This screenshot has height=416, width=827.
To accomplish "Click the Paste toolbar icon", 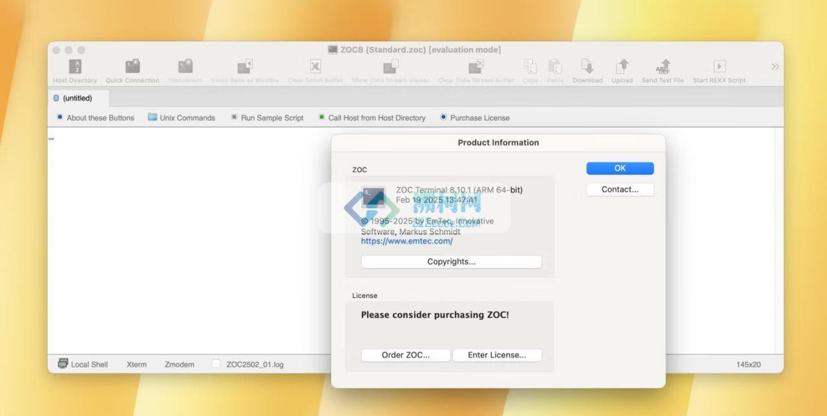I will click(x=555, y=66).
